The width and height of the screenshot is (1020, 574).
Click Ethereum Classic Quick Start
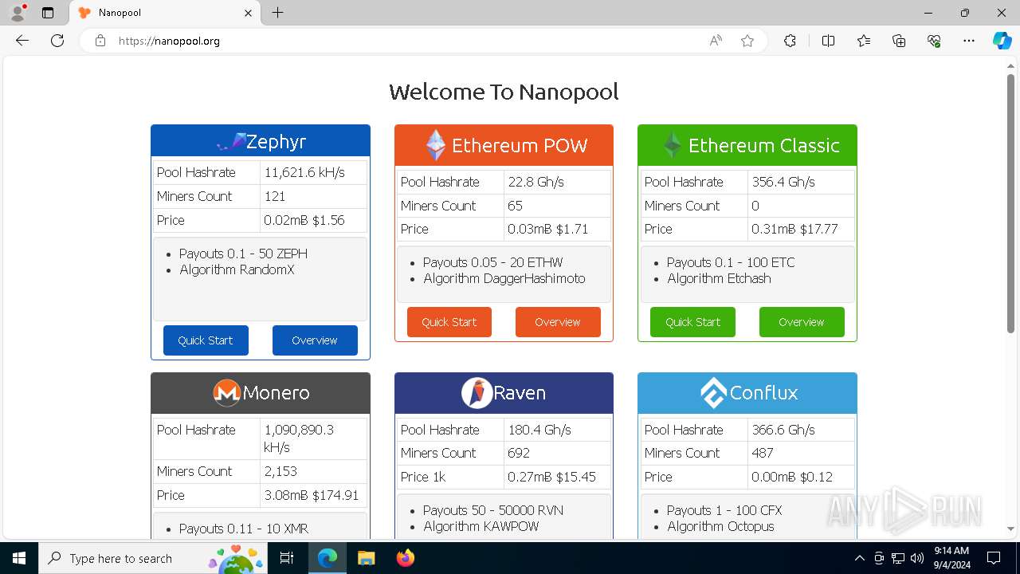pos(692,322)
